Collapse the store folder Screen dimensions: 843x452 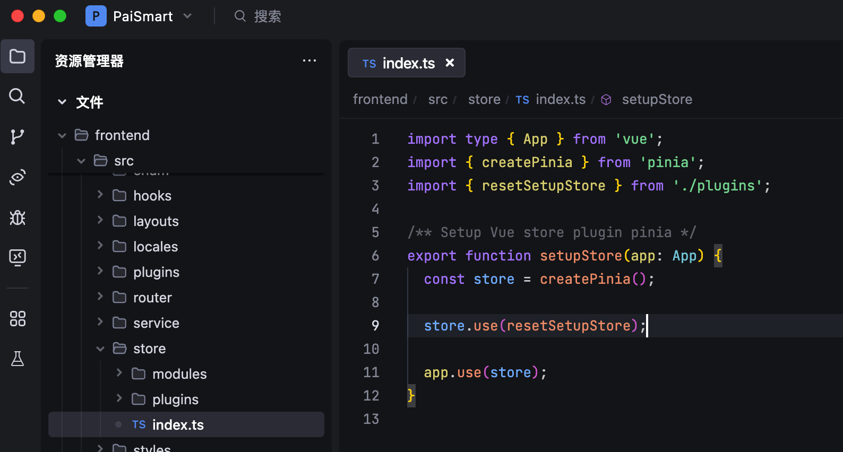(x=100, y=349)
